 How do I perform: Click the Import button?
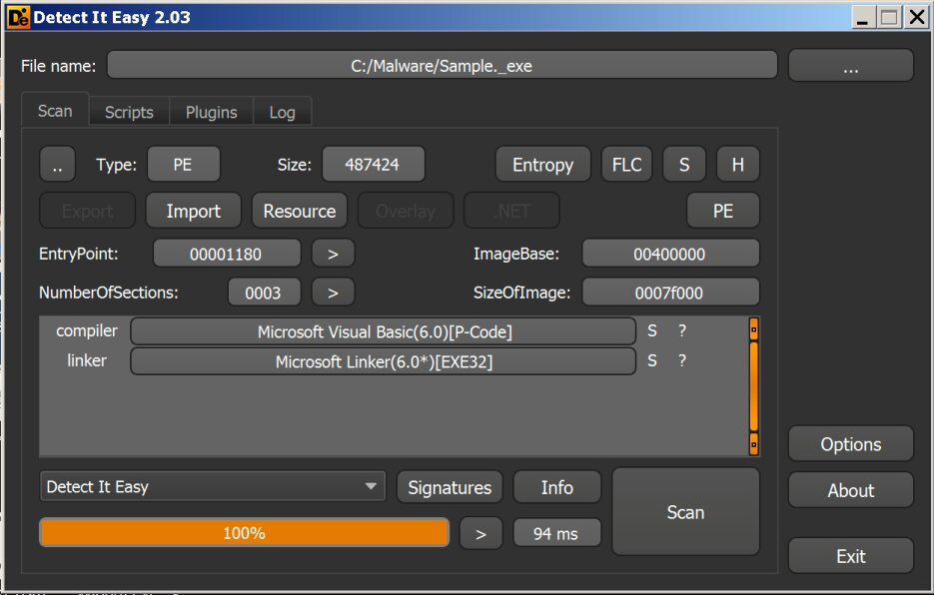(x=193, y=211)
